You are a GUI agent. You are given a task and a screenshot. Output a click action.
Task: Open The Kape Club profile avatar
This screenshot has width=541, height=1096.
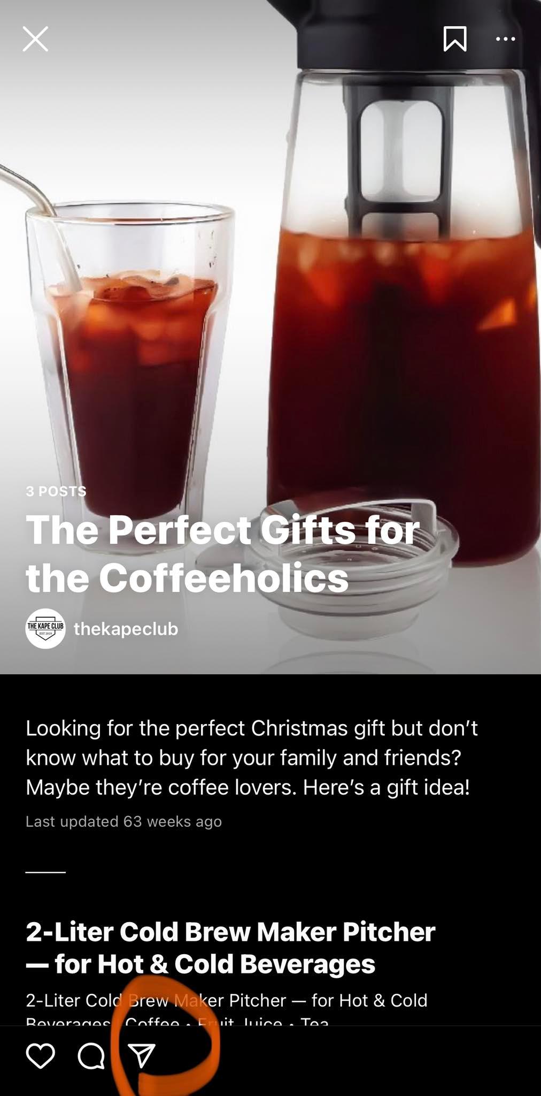(45, 628)
